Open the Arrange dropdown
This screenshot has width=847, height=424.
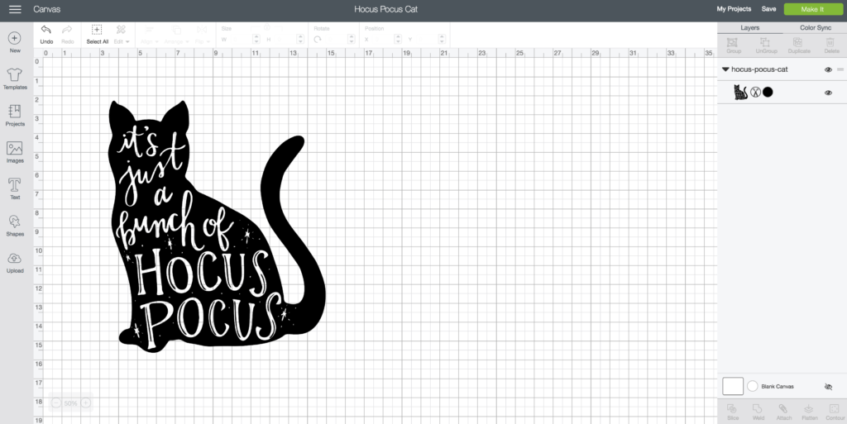[177, 35]
